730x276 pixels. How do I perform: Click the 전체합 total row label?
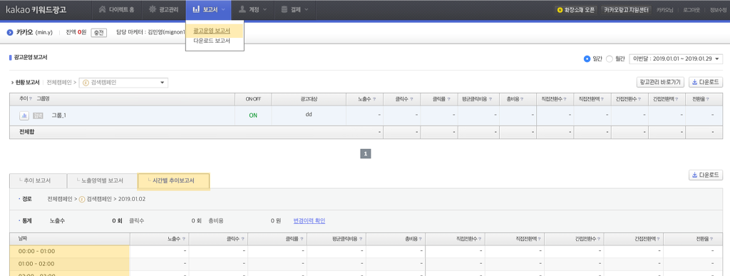[x=26, y=132]
